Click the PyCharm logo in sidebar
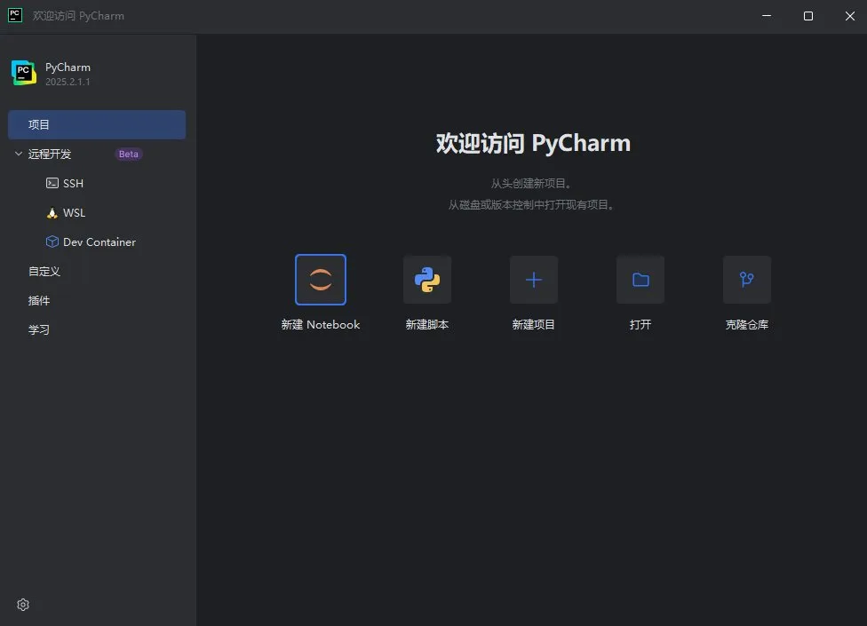This screenshot has height=626, width=867. pos(24,73)
